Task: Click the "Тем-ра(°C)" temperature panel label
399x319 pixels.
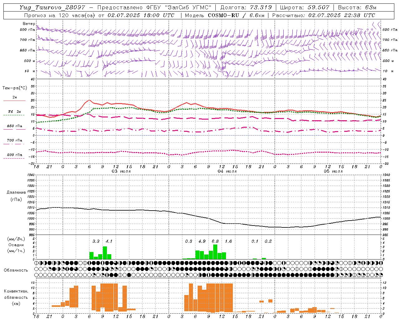Action: click(x=15, y=88)
